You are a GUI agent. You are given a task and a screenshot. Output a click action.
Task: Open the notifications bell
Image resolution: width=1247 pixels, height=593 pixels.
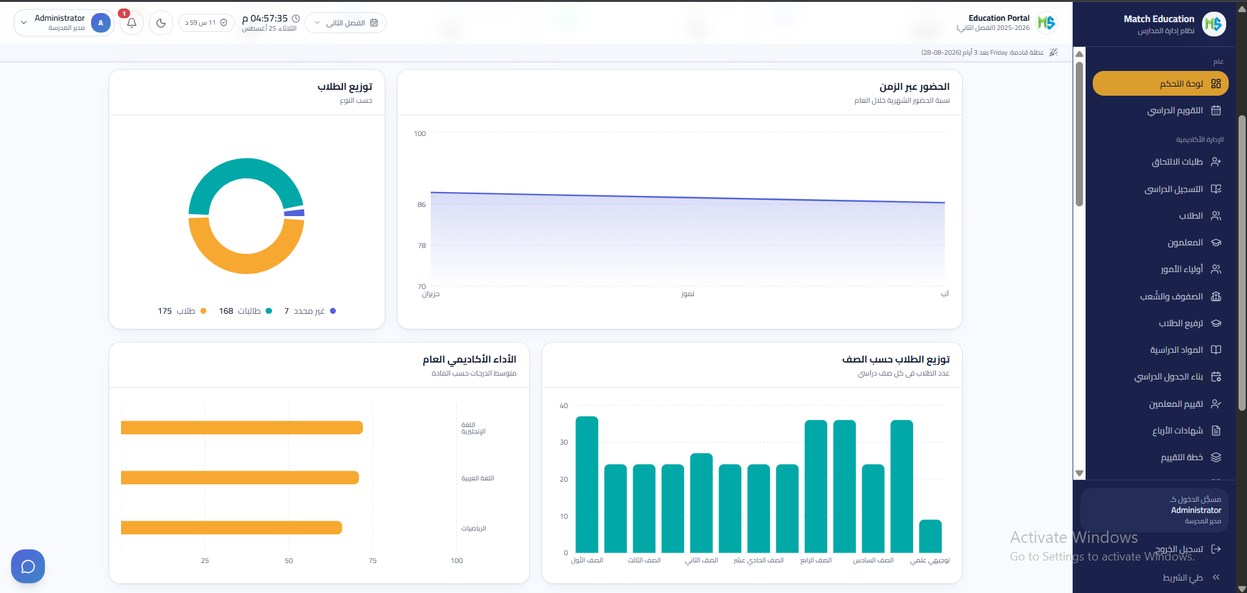click(131, 23)
